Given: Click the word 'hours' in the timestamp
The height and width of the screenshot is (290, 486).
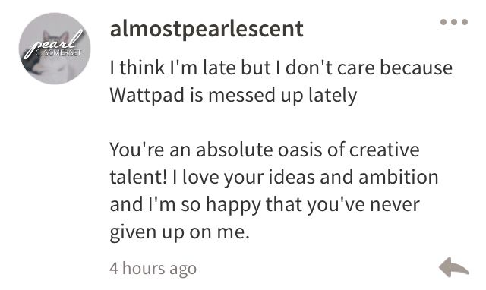Looking at the screenshot, I should click(x=144, y=268).
